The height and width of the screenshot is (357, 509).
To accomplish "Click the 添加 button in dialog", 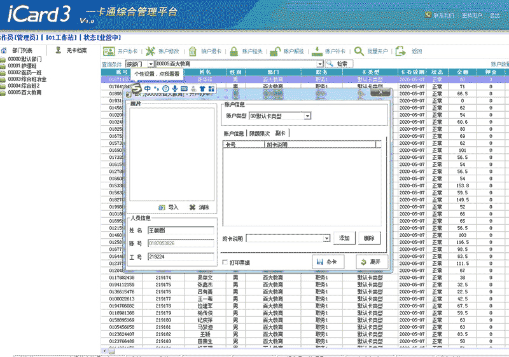I will tap(344, 238).
